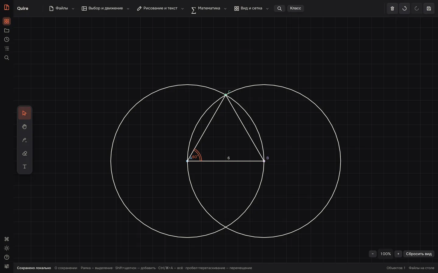The height and width of the screenshot is (273, 438).
Task: Click the trash delete icon
Action: click(392, 8)
